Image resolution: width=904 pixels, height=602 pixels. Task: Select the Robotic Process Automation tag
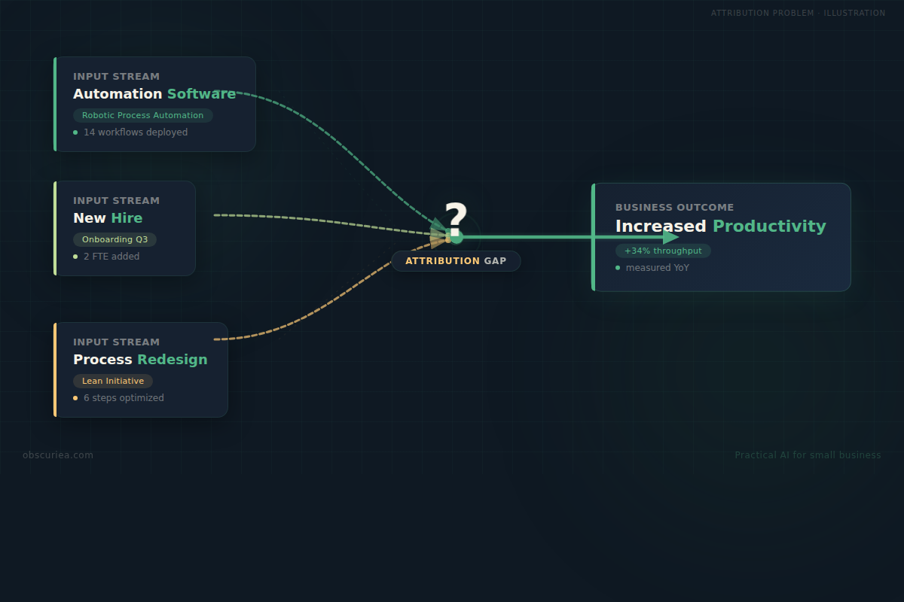pos(143,115)
